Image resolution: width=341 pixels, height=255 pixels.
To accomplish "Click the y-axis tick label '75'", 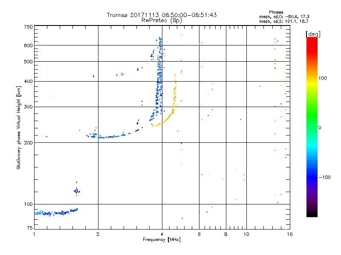I will click(x=30, y=228).
